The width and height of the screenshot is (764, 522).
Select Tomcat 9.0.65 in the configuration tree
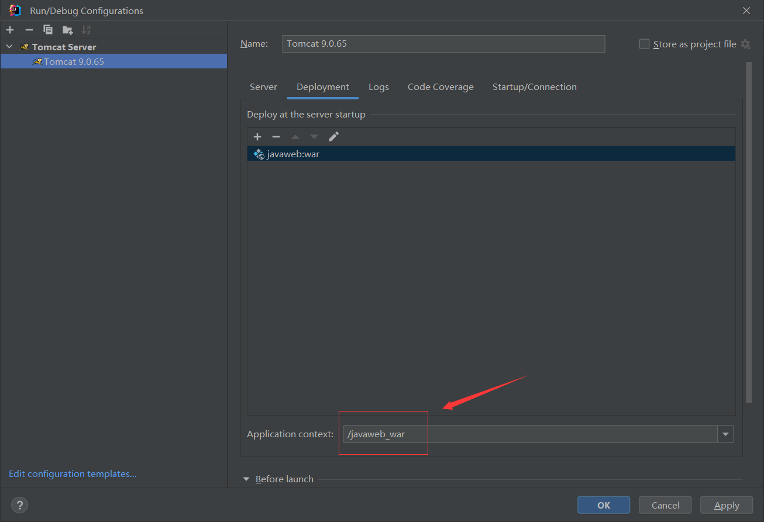click(113, 61)
